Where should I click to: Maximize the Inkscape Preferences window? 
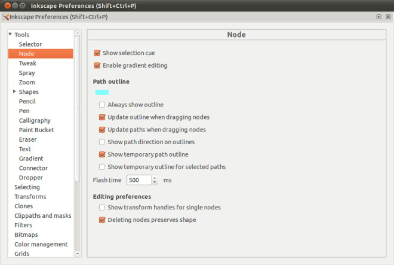(23, 5)
